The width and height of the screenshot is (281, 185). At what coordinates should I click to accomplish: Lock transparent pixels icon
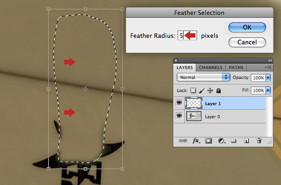[x=193, y=91]
